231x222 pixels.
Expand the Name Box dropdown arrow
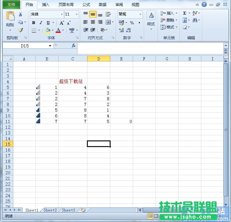[50, 46]
